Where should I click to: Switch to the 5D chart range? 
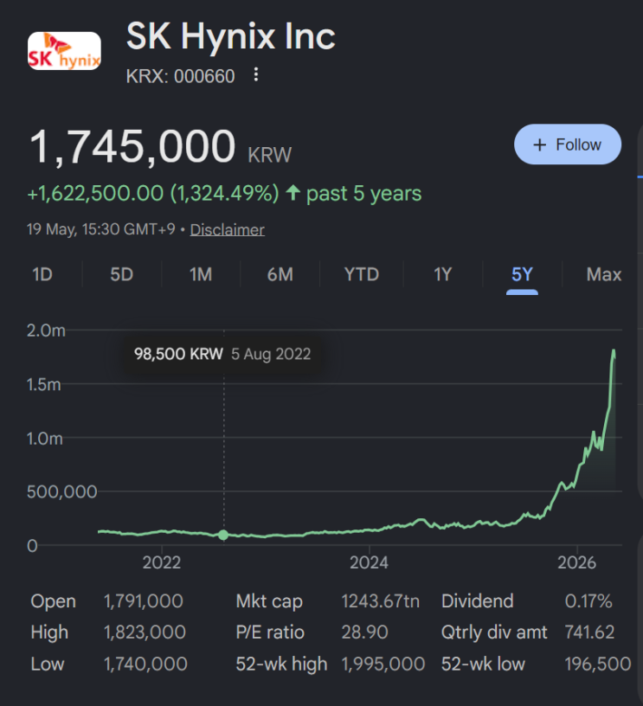click(121, 274)
